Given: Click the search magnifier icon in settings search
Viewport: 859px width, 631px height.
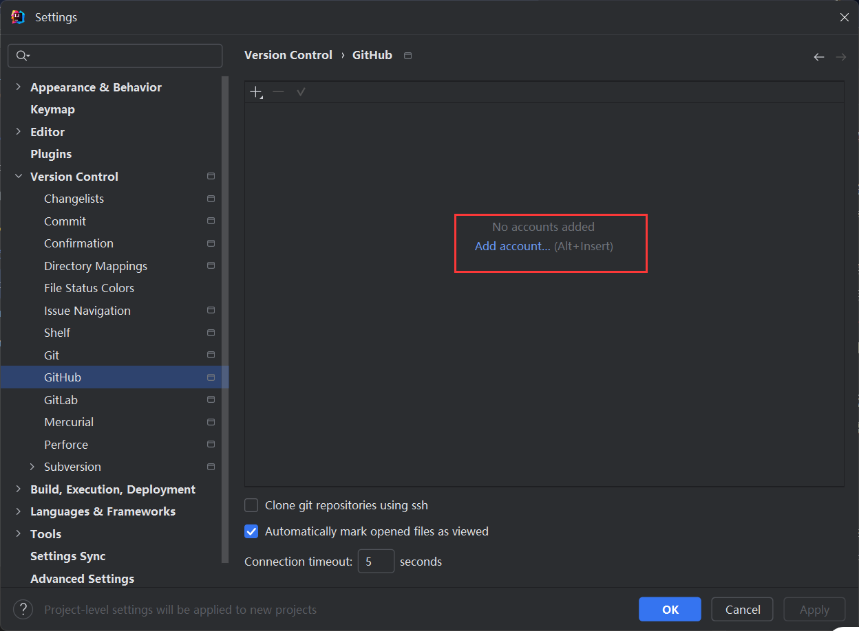Looking at the screenshot, I should (x=23, y=56).
